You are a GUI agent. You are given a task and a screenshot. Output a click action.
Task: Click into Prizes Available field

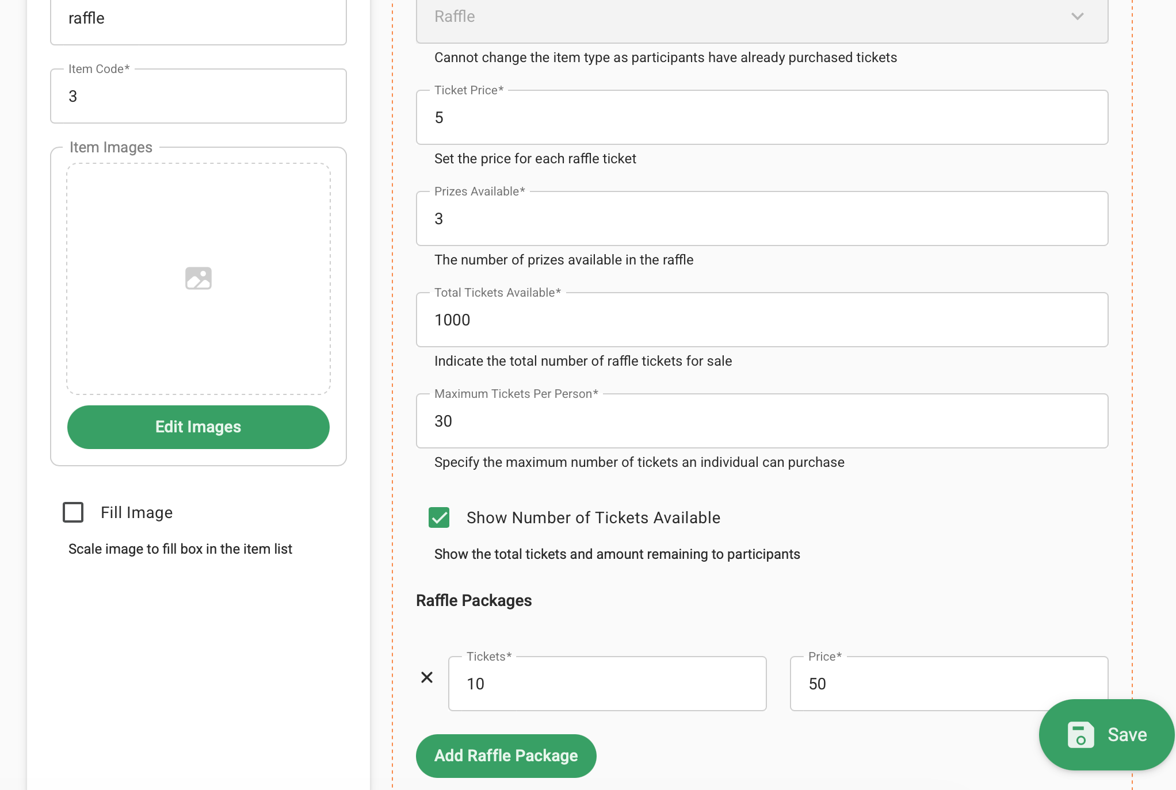(762, 219)
